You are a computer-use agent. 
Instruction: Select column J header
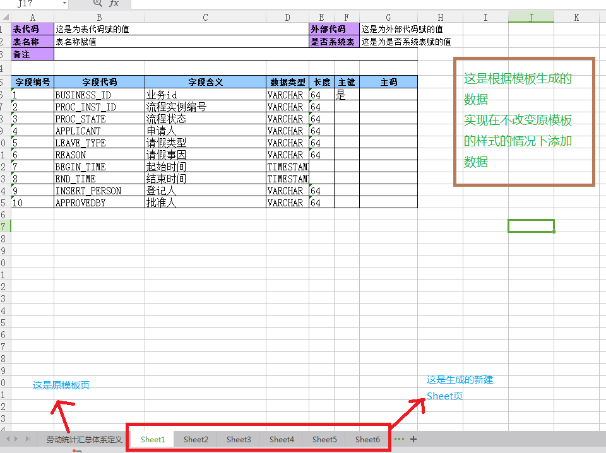click(x=531, y=18)
